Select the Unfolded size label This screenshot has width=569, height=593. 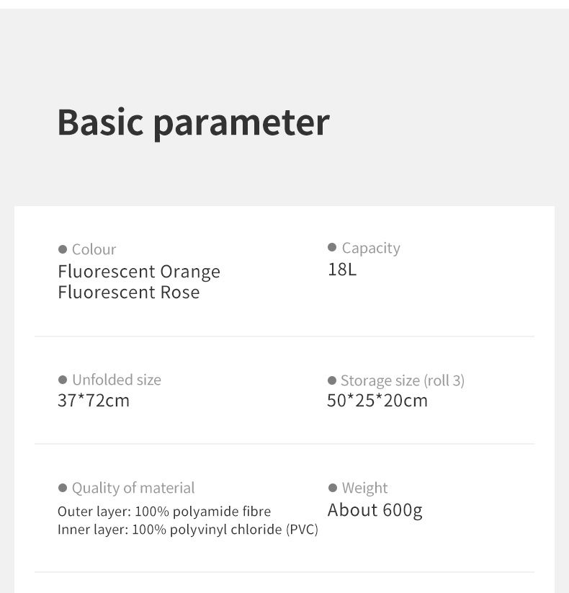(117, 380)
